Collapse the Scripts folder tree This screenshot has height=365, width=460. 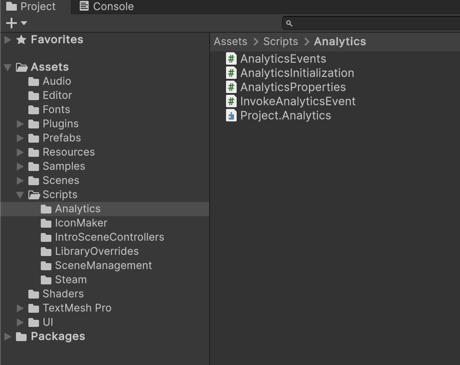click(20, 194)
